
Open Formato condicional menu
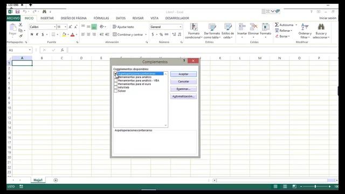(x=194, y=31)
